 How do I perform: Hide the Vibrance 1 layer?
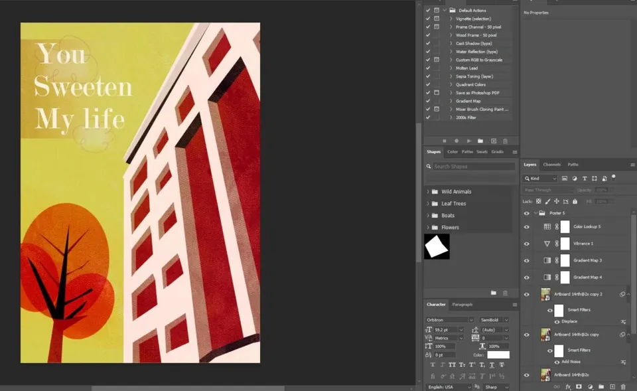(x=527, y=244)
